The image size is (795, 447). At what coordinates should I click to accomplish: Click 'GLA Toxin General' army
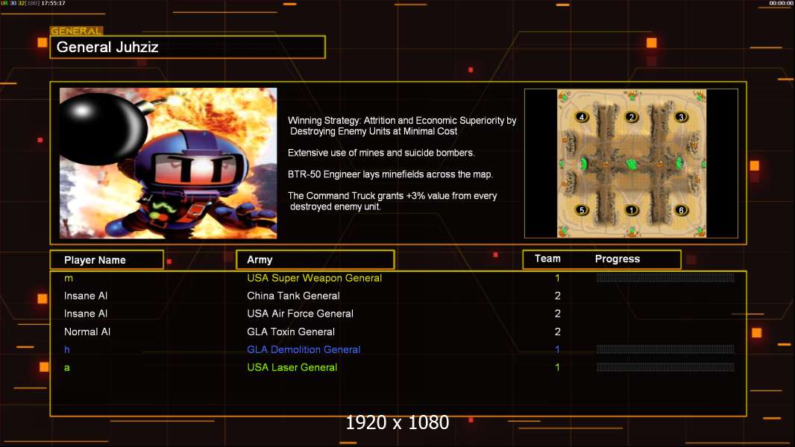pos(291,332)
